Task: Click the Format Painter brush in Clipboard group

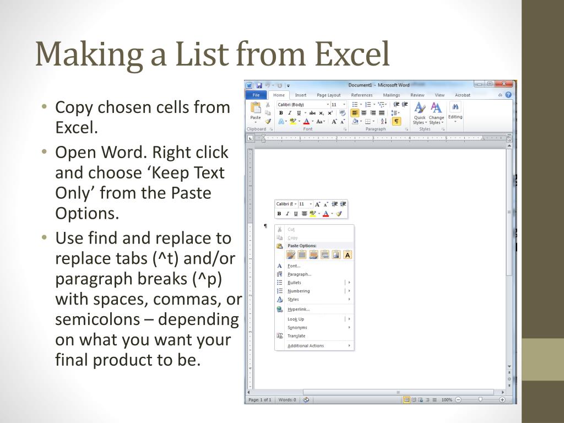Action: [268, 122]
